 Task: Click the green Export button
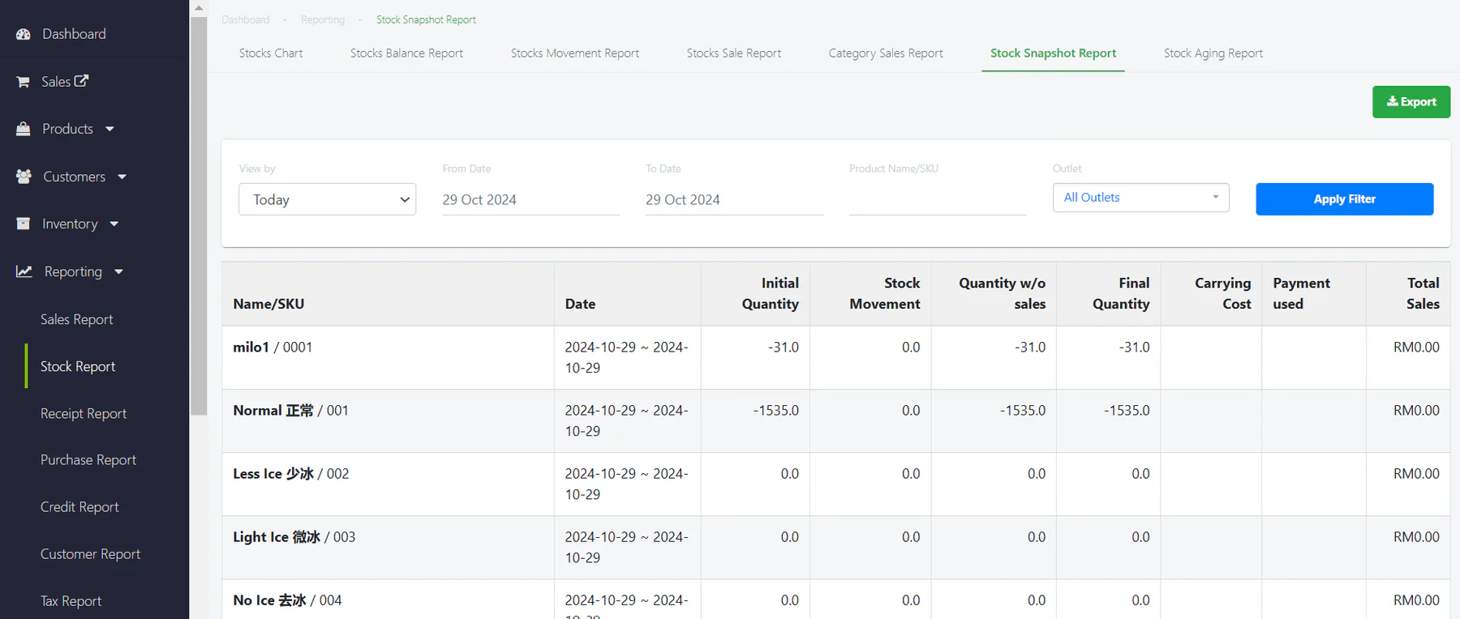[x=1411, y=102]
